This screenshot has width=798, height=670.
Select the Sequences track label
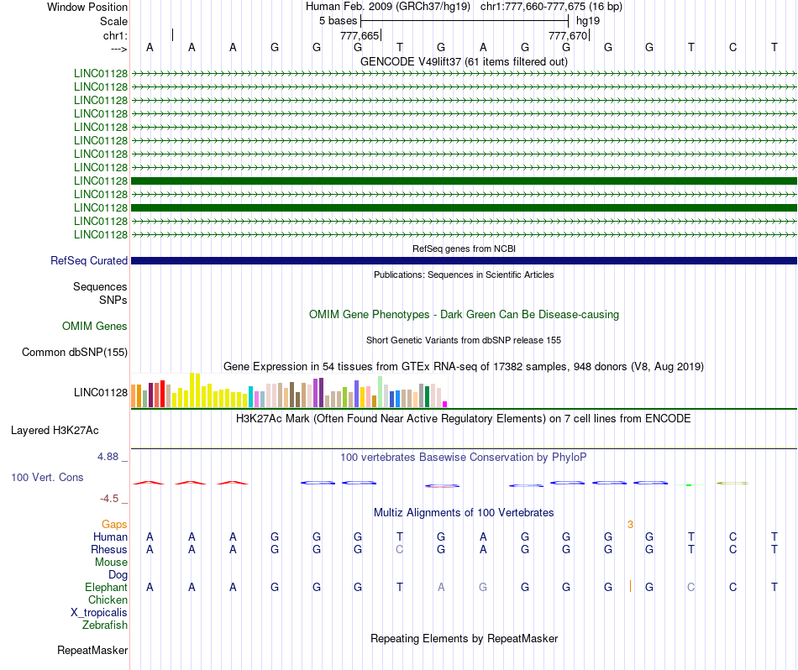point(100,286)
